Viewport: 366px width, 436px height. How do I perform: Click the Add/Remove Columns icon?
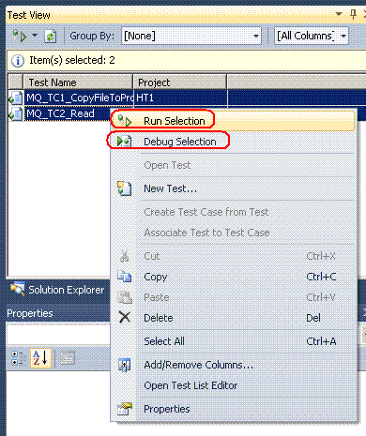124,365
